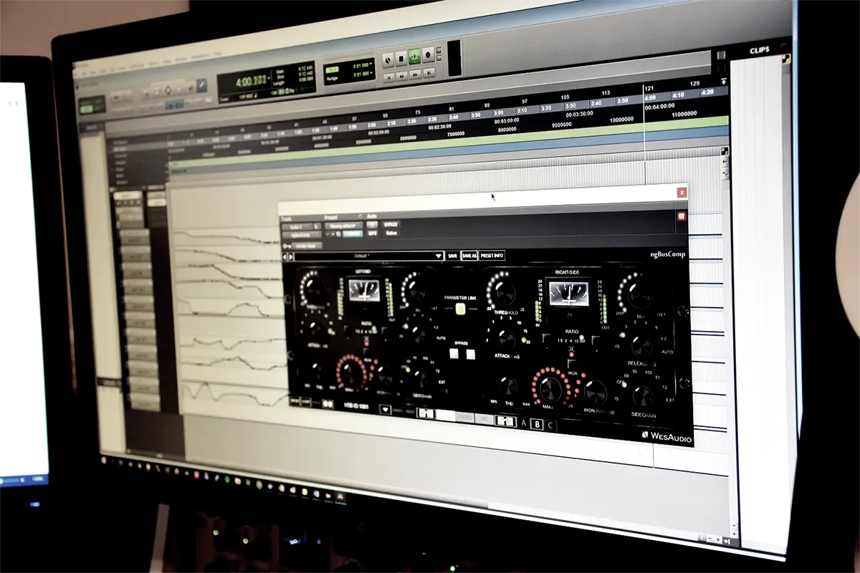Click the LEFT/MID RELEASE knob
The image size is (860, 573).
pos(418,334)
